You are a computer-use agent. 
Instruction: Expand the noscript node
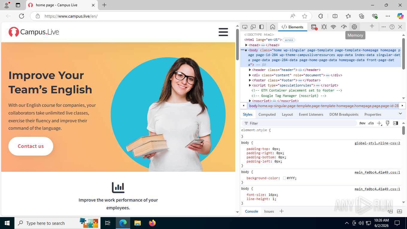pyautogui.click(x=250, y=101)
